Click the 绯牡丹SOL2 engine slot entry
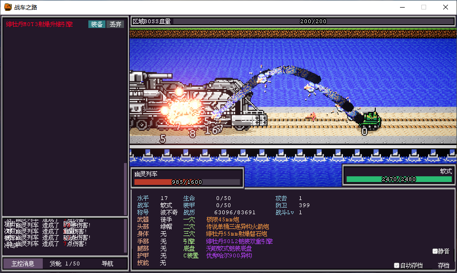457x273 pixels. pos(239,241)
